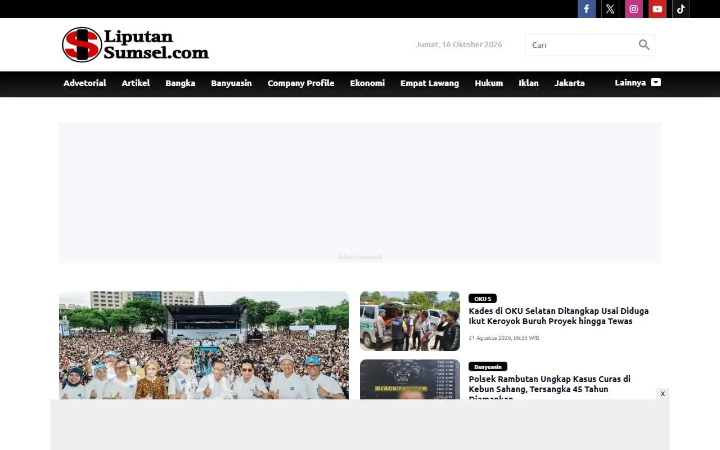Select the Hukum category

tap(489, 83)
